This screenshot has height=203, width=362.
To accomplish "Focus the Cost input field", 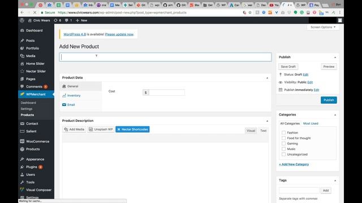I will pos(167,92).
